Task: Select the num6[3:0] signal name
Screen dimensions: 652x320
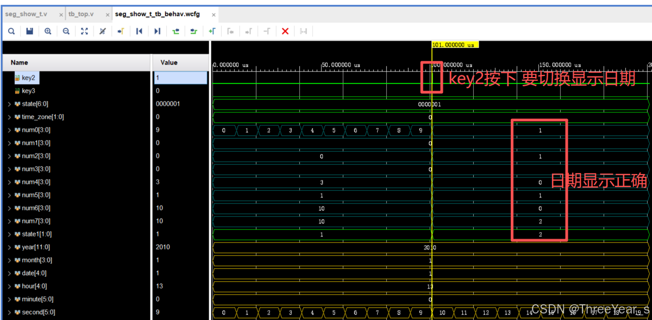Action: pos(36,208)
